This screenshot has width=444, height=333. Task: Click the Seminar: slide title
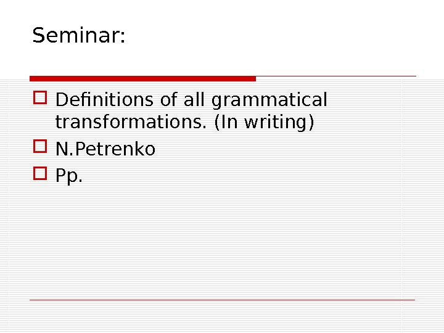click(78, 36)
